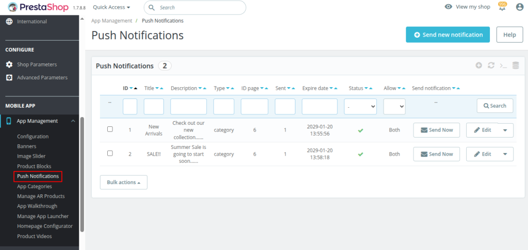This screenshot has width=528, height=250.
Task: Sort ID column ascending
Action: pos(136,89)
